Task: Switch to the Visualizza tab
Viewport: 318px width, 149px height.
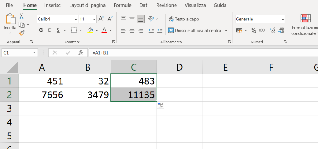Action: tap(195, 5)
